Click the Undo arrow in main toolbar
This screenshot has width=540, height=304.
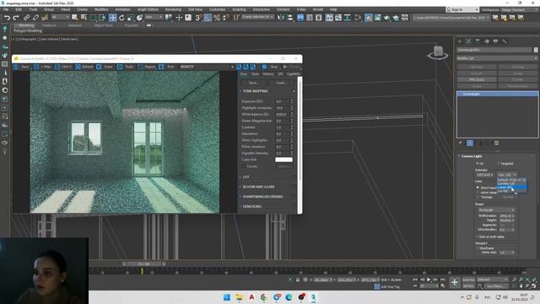(x=7, y=17)
